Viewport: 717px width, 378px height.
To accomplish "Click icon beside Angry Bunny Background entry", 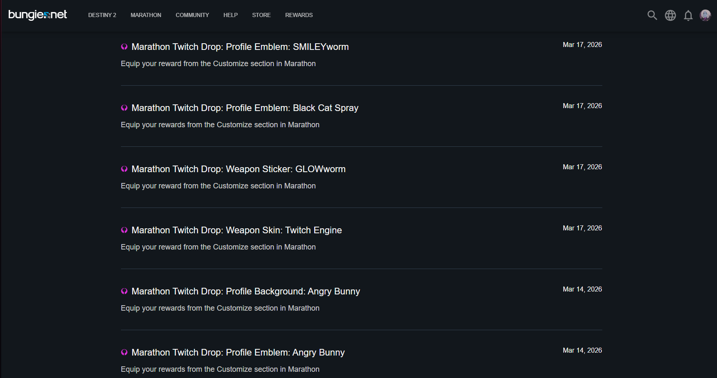I will pos(124,292).
